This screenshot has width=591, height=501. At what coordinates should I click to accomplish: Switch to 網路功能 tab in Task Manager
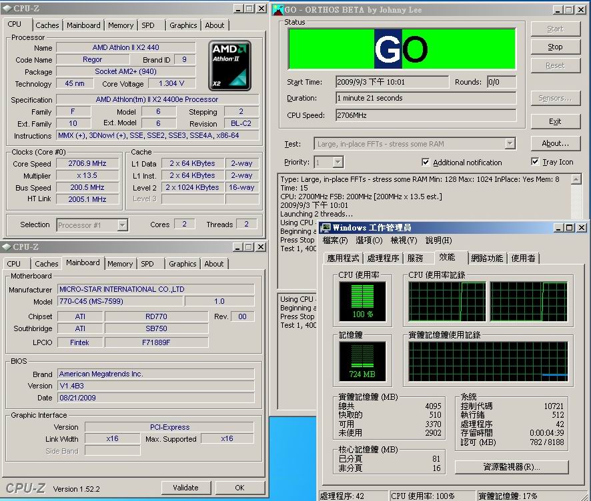pyautogui.click(x=487, y=258)
